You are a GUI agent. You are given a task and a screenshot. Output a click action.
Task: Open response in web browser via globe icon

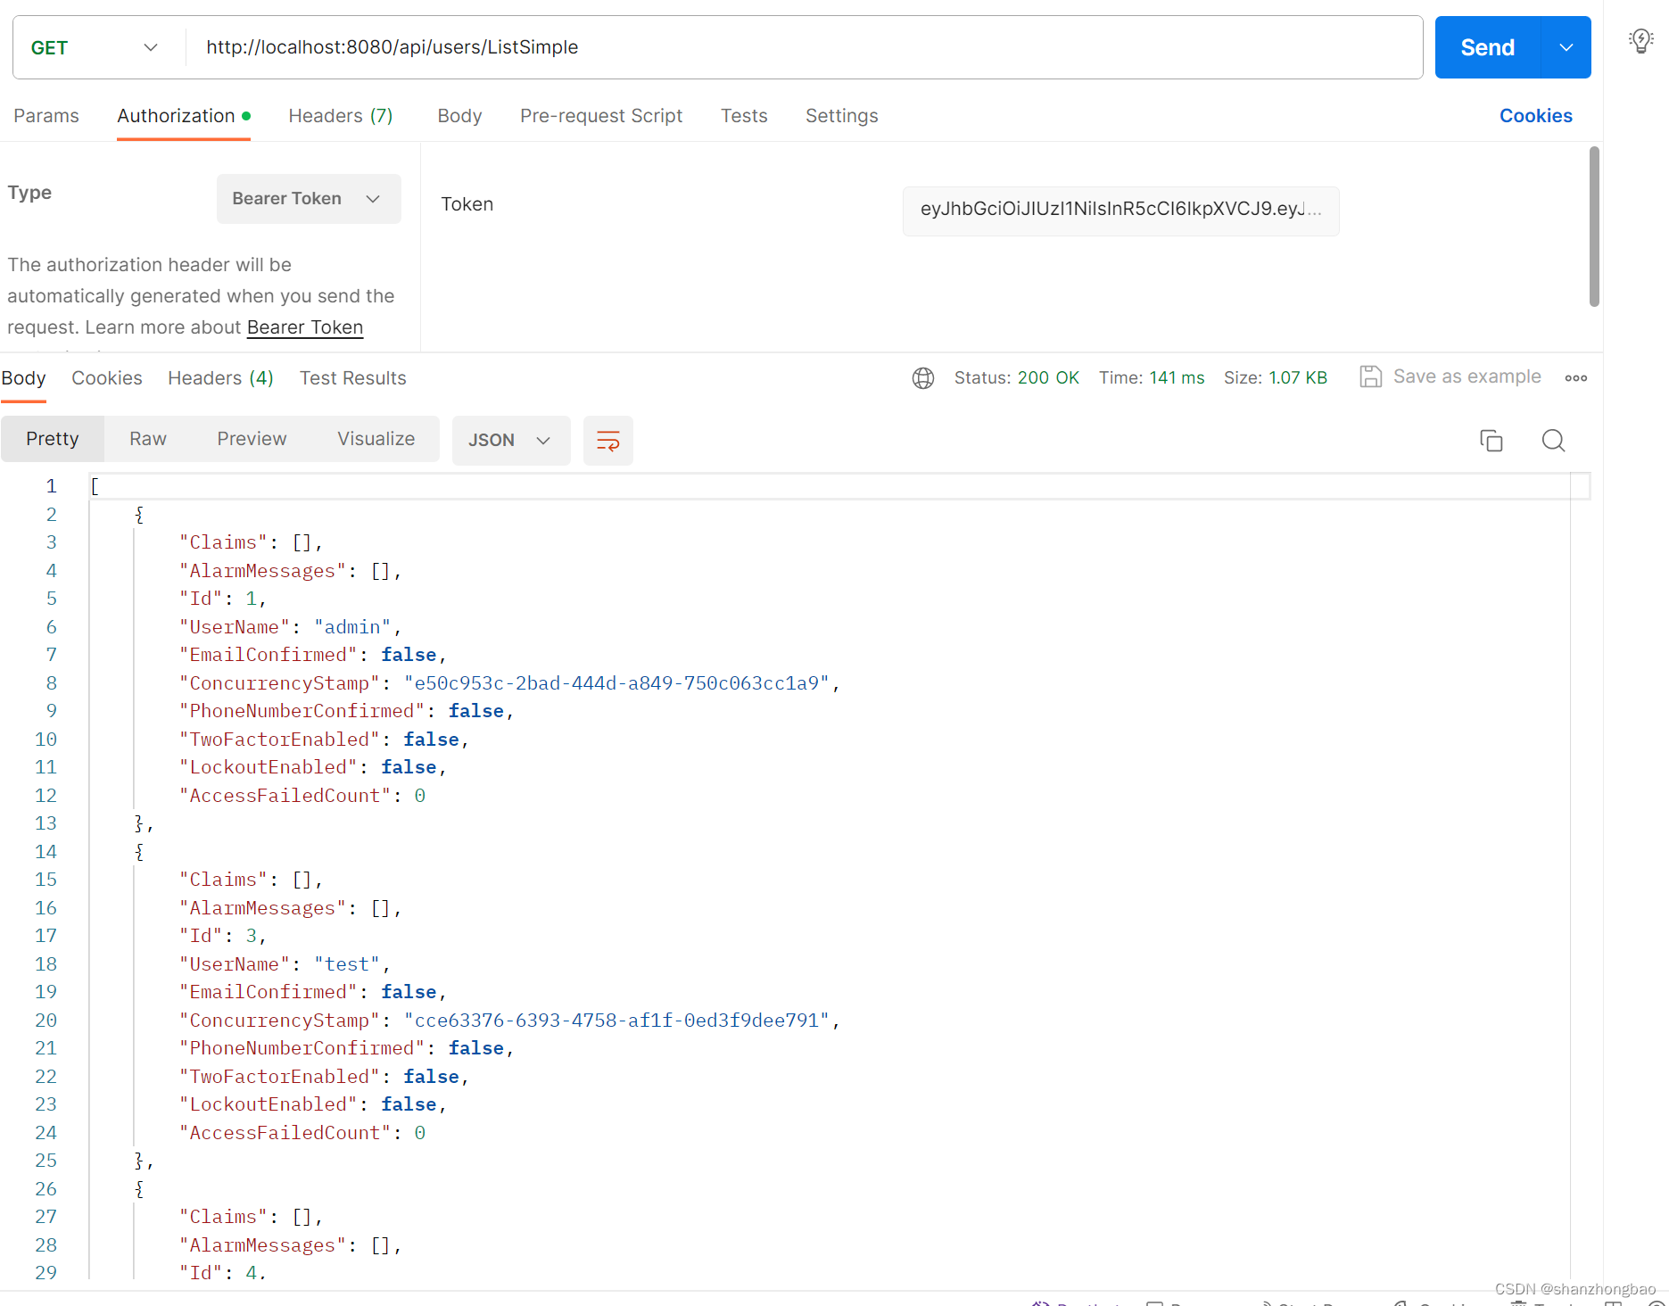(x=922, y=377)
